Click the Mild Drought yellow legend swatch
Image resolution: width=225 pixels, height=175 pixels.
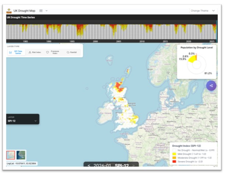pyautogui.click(x=174, y=154)
